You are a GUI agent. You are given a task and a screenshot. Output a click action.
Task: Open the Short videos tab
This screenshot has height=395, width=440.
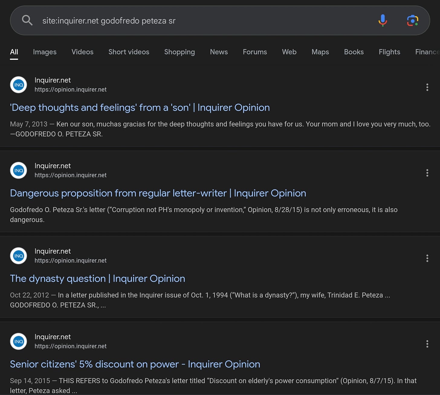(129, 52)
